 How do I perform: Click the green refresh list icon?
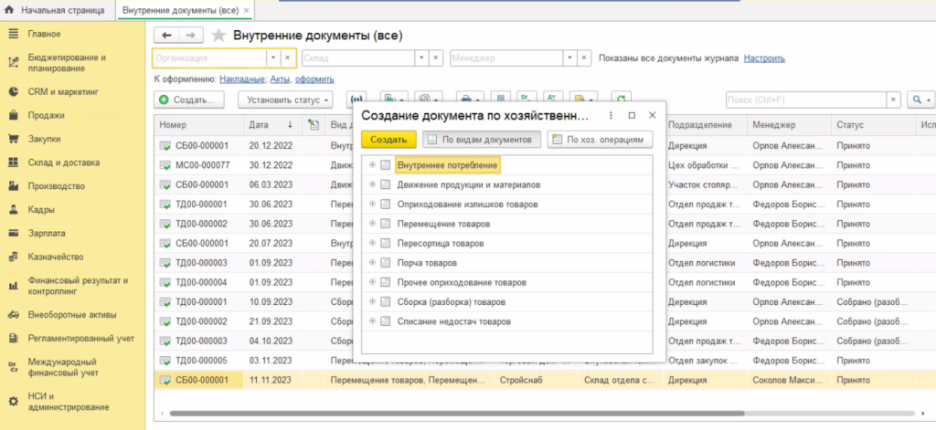(x=622, y=99)
